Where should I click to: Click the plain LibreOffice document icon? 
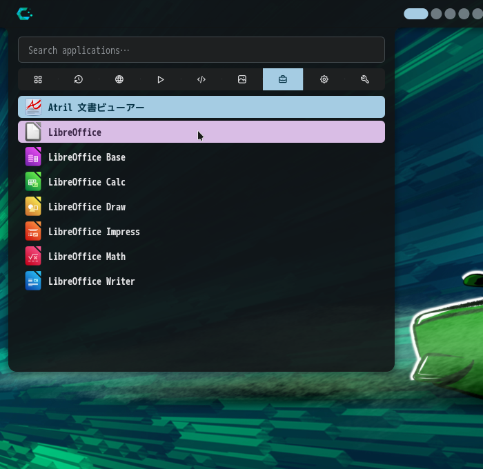33,132
